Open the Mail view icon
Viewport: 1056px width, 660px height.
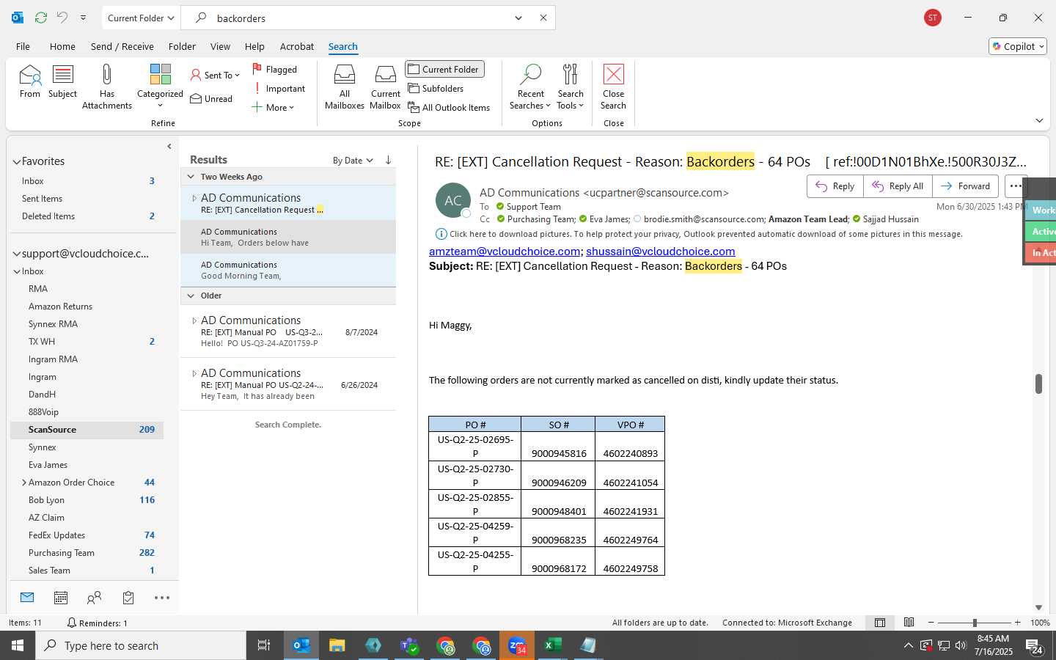(x=27, y=598)
